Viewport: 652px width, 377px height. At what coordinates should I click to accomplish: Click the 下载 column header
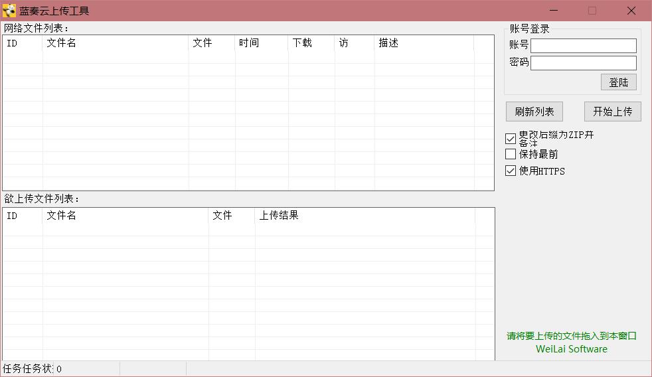[x=311, y=43]
